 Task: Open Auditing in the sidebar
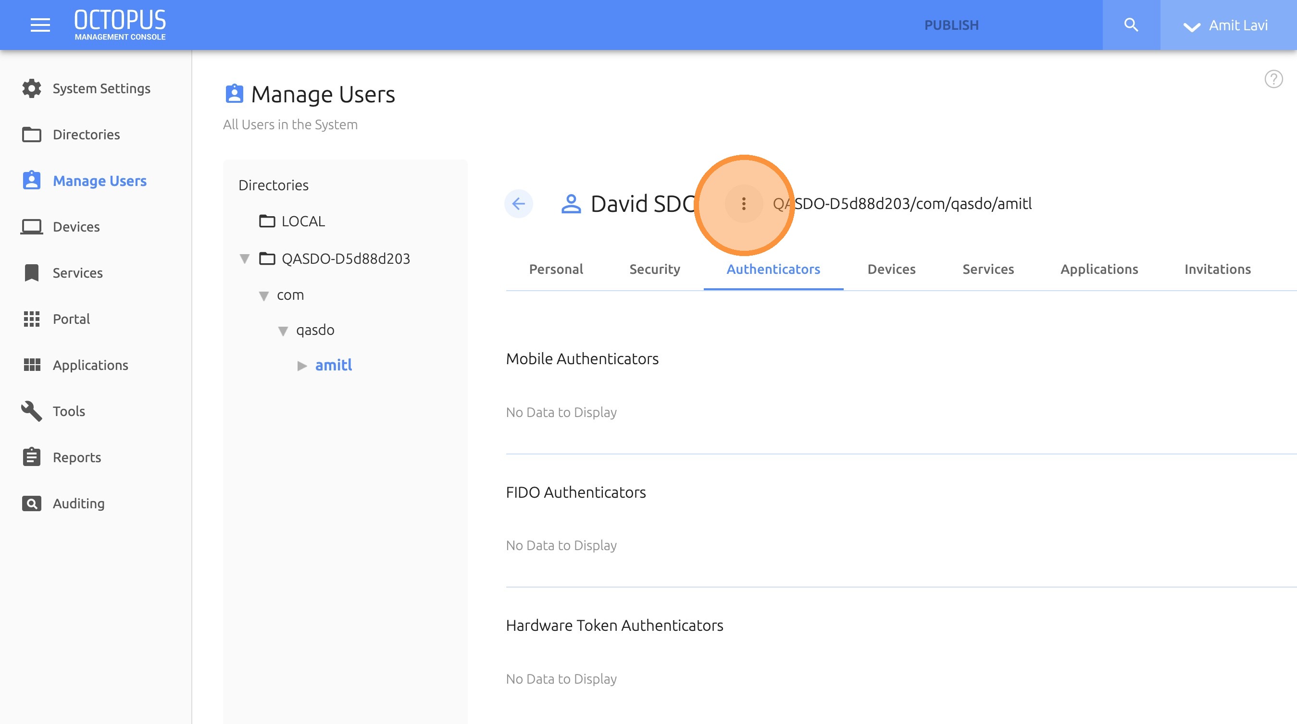pos(32,503)
